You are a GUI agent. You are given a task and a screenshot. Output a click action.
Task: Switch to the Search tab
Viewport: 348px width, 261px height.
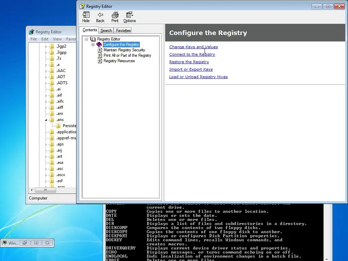[106, 30]
